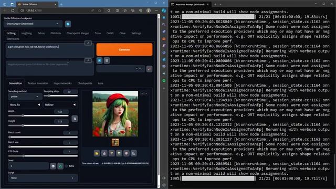Click the Height value number box

61,121
